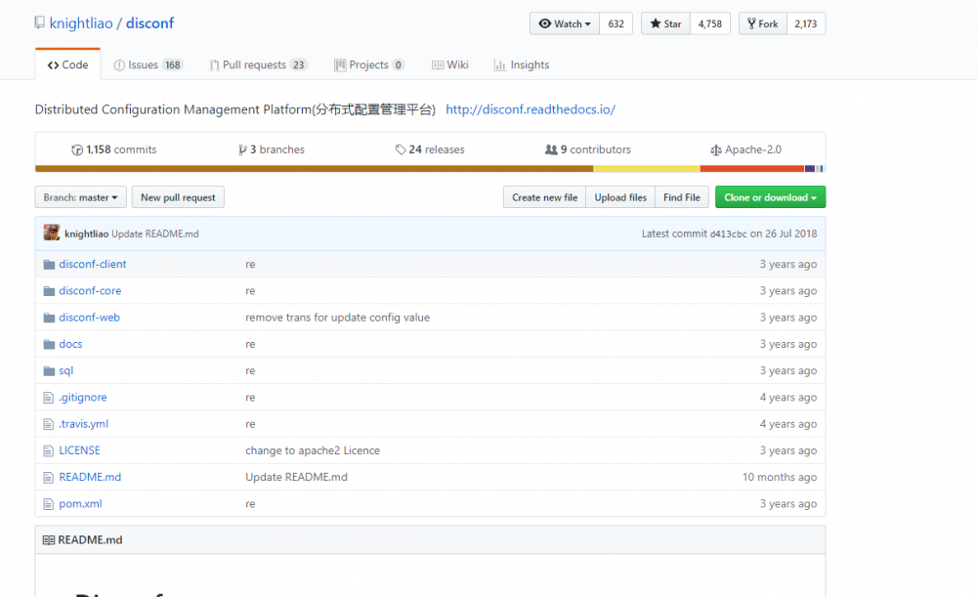Click the eye icon on the Watch button
This screenshot has height=597, width=977.
(x=544, y=23)
